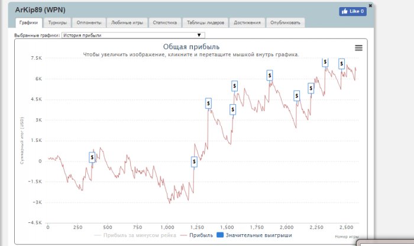
Task: Click the blue Значительные выигрыши legend swatch
Action: point(220,235)
